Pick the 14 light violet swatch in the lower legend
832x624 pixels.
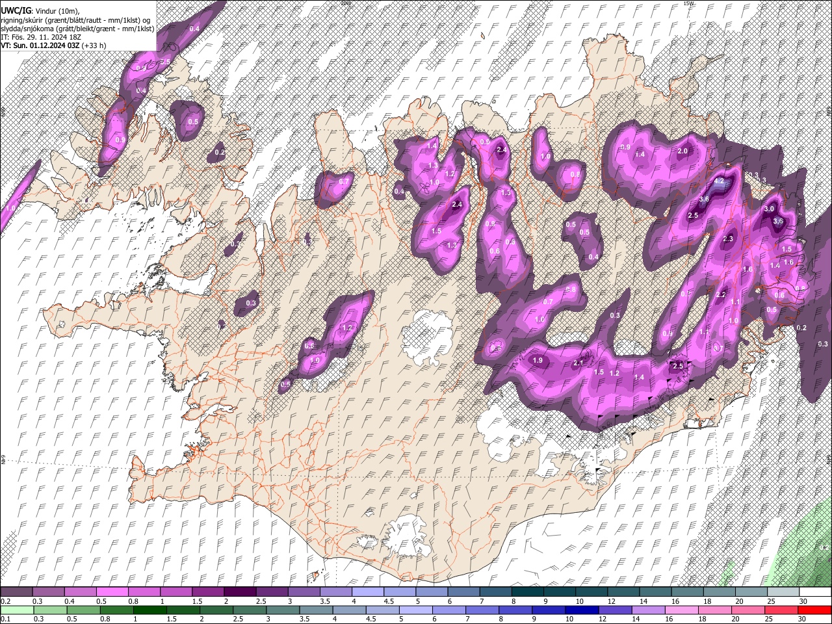(x=649, y=610)
